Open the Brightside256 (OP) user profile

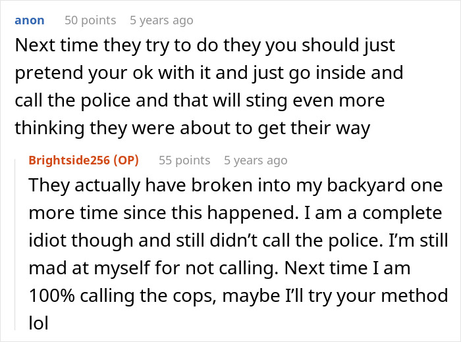click(84, 160)
